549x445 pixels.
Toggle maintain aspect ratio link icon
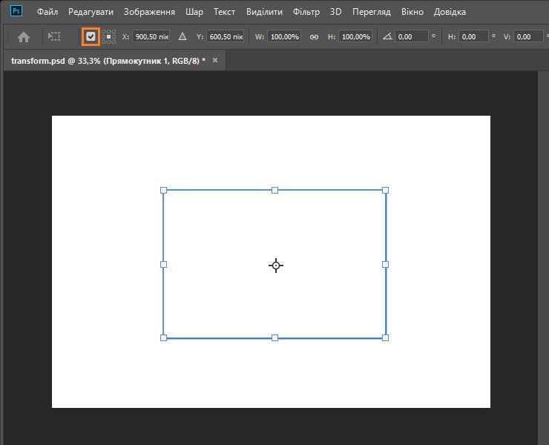coord(314,37)
